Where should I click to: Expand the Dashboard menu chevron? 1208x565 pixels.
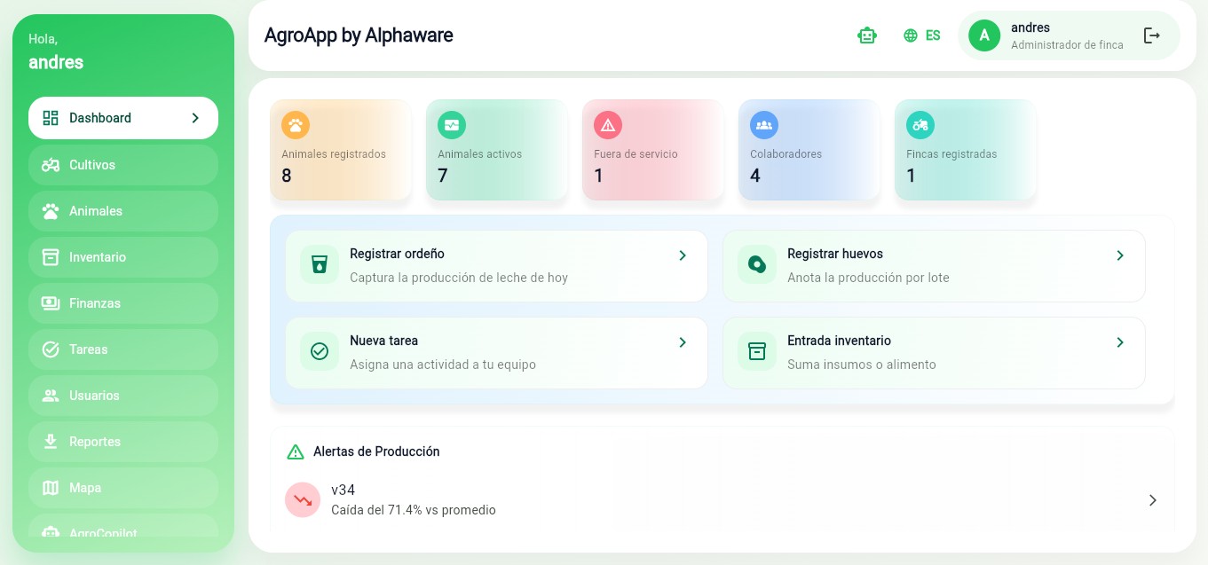point(195,117)
